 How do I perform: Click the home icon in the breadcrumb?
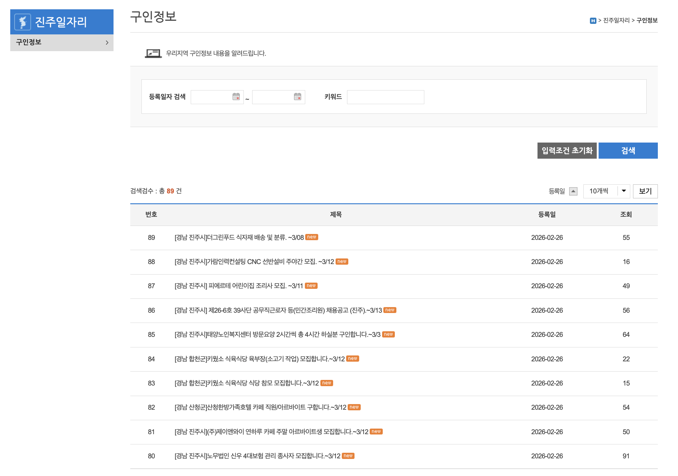[592, 20]
